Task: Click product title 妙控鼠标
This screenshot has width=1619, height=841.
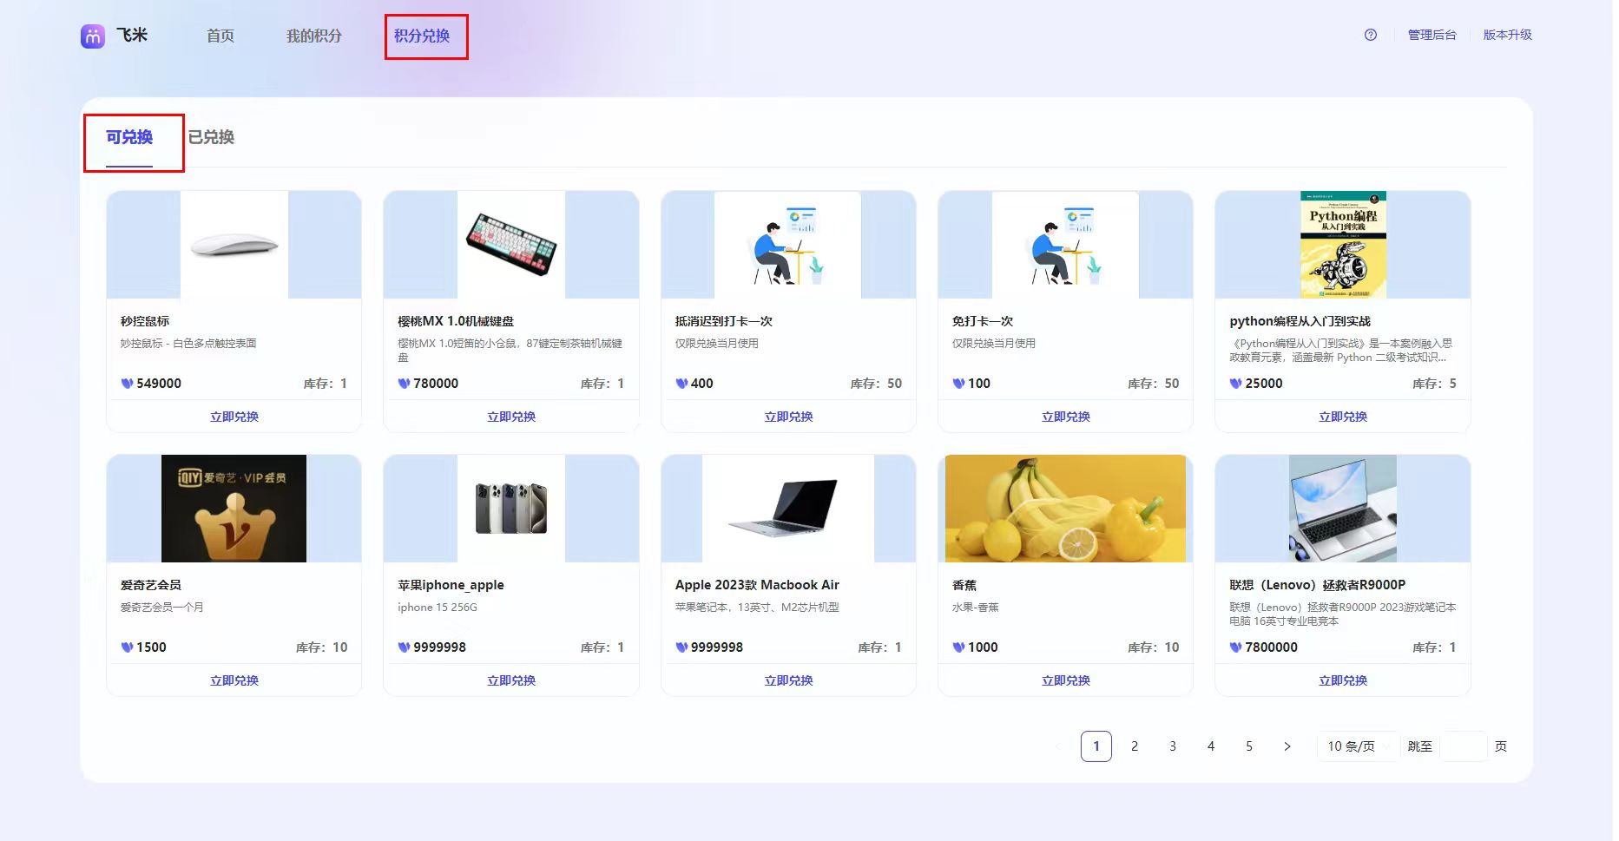Action: click(145, 321)
